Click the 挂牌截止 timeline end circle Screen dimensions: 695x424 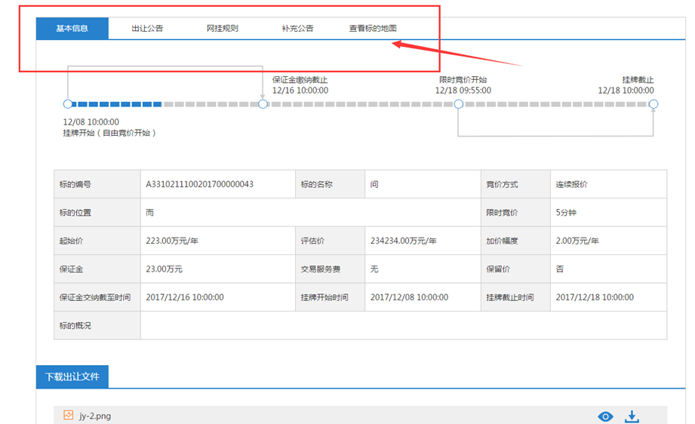[x=653, y=104]
